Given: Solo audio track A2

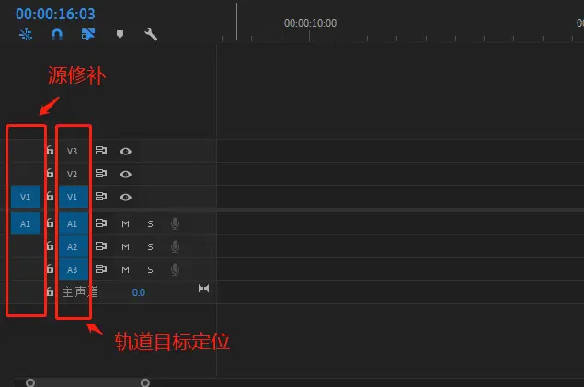Looking at the screenshot, I should click(x=150, y=246).
